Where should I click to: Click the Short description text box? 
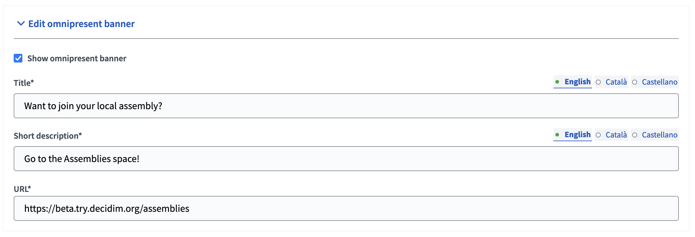[x=346, y=158]
